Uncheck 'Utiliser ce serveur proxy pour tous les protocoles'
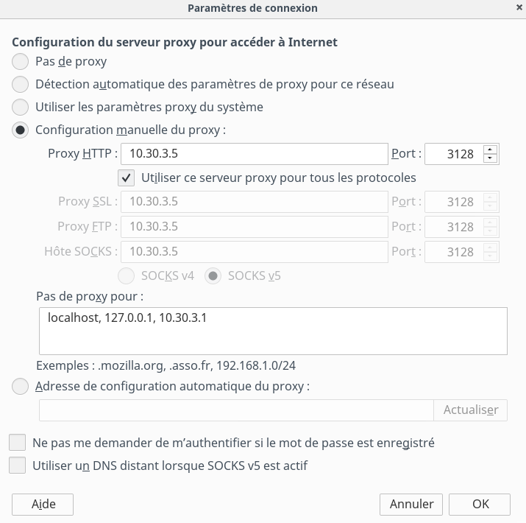Screen dimensions: 526x523 click(127, 178)
